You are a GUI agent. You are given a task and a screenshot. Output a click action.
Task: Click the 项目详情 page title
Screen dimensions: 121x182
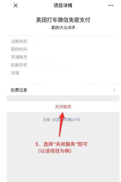(63, 5)
